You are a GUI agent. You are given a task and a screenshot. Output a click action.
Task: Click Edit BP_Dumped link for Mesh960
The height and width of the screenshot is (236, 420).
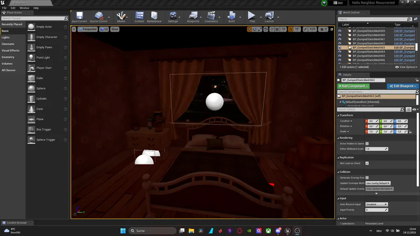point(404,35)
